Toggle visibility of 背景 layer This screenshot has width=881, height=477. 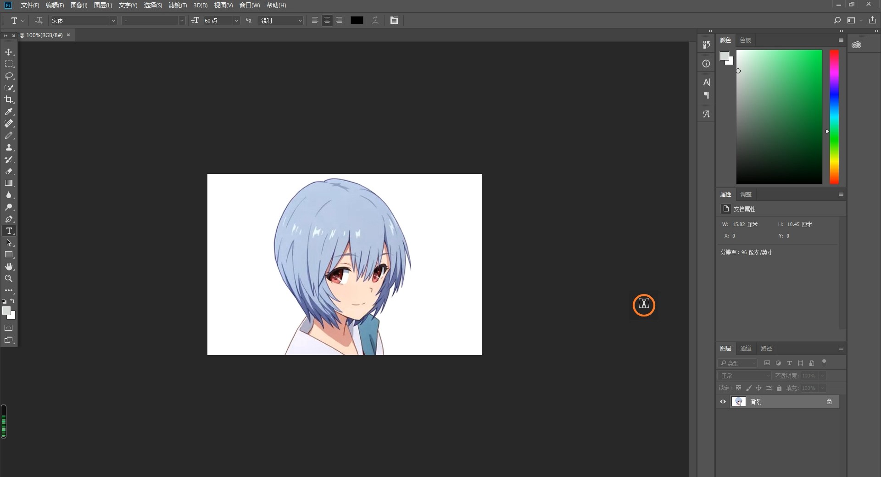click(x=723, y=402)
